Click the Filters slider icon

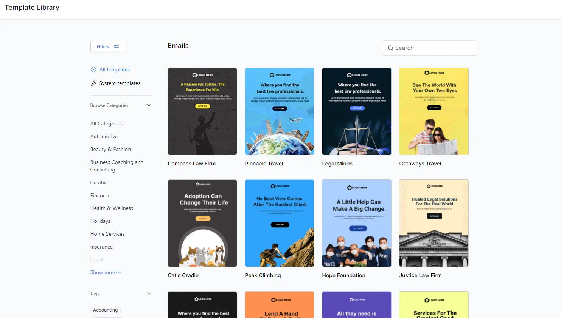pyautogui.click(x=117, y=46)
